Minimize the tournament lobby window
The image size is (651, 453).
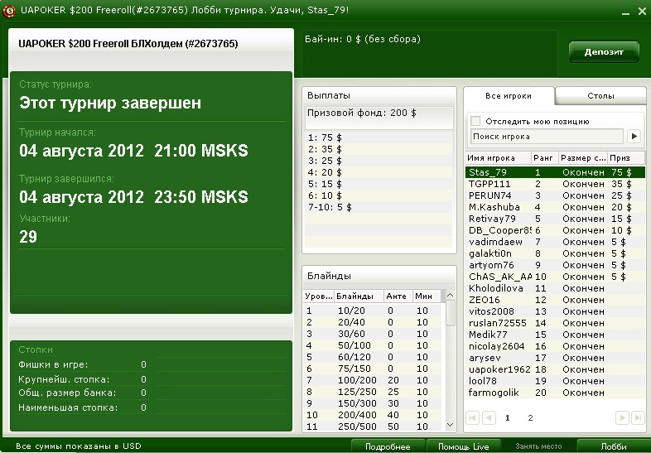coord(625,12)
